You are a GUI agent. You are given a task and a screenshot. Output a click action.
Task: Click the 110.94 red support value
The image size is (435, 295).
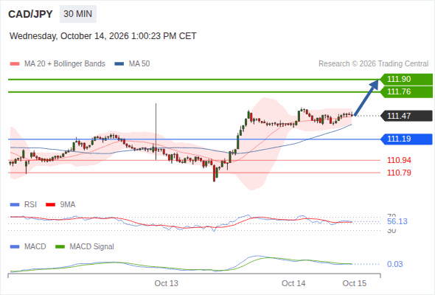(399, 160)
